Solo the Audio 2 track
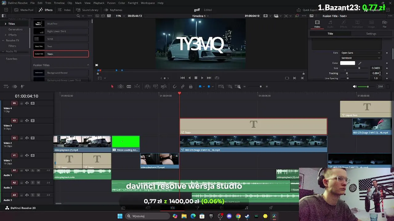This screenshot has width=394, height=221. tap(33, 183)
